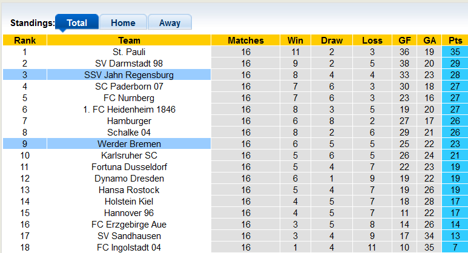
Task: Click FC Ingolstadt 04 team name
Action: pyautogui.click(x=129, y=248)
